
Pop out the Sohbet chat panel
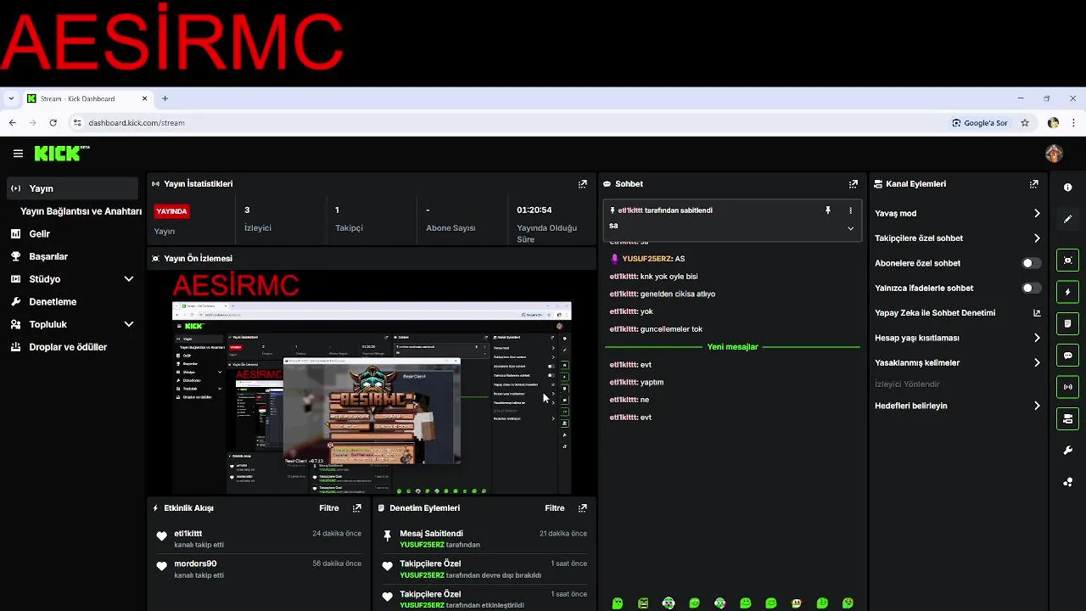click(853, 184)
